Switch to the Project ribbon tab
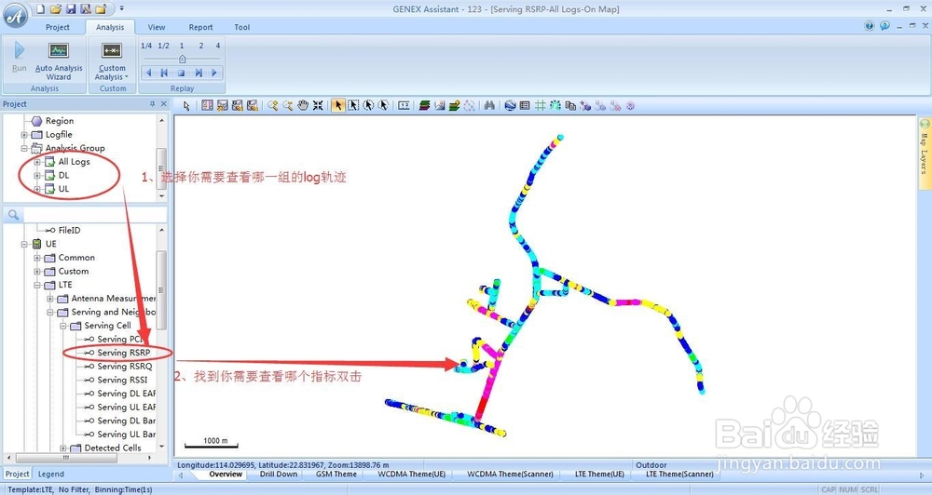The height and width of the screenshot is (495, 932). pos(58,27)
